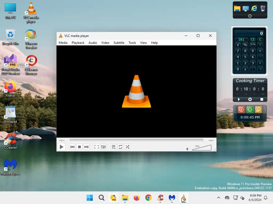
Task: Select This PC desktop icon
Action: click(x=10, y=11)
